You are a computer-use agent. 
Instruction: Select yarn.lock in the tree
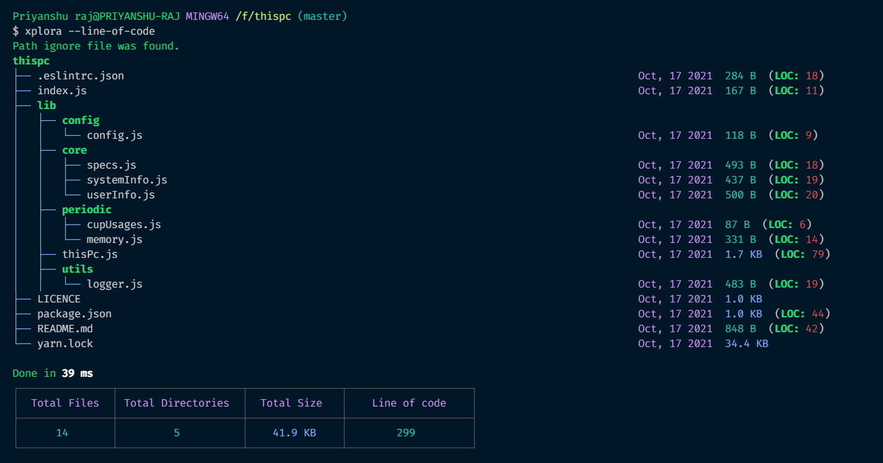tap(65, 343)
